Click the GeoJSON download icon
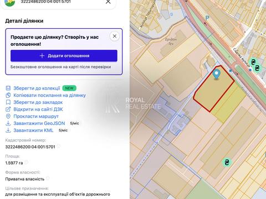The width and height of the screenshot is (266, 199). pyautogui.click(x=8, y=123)
